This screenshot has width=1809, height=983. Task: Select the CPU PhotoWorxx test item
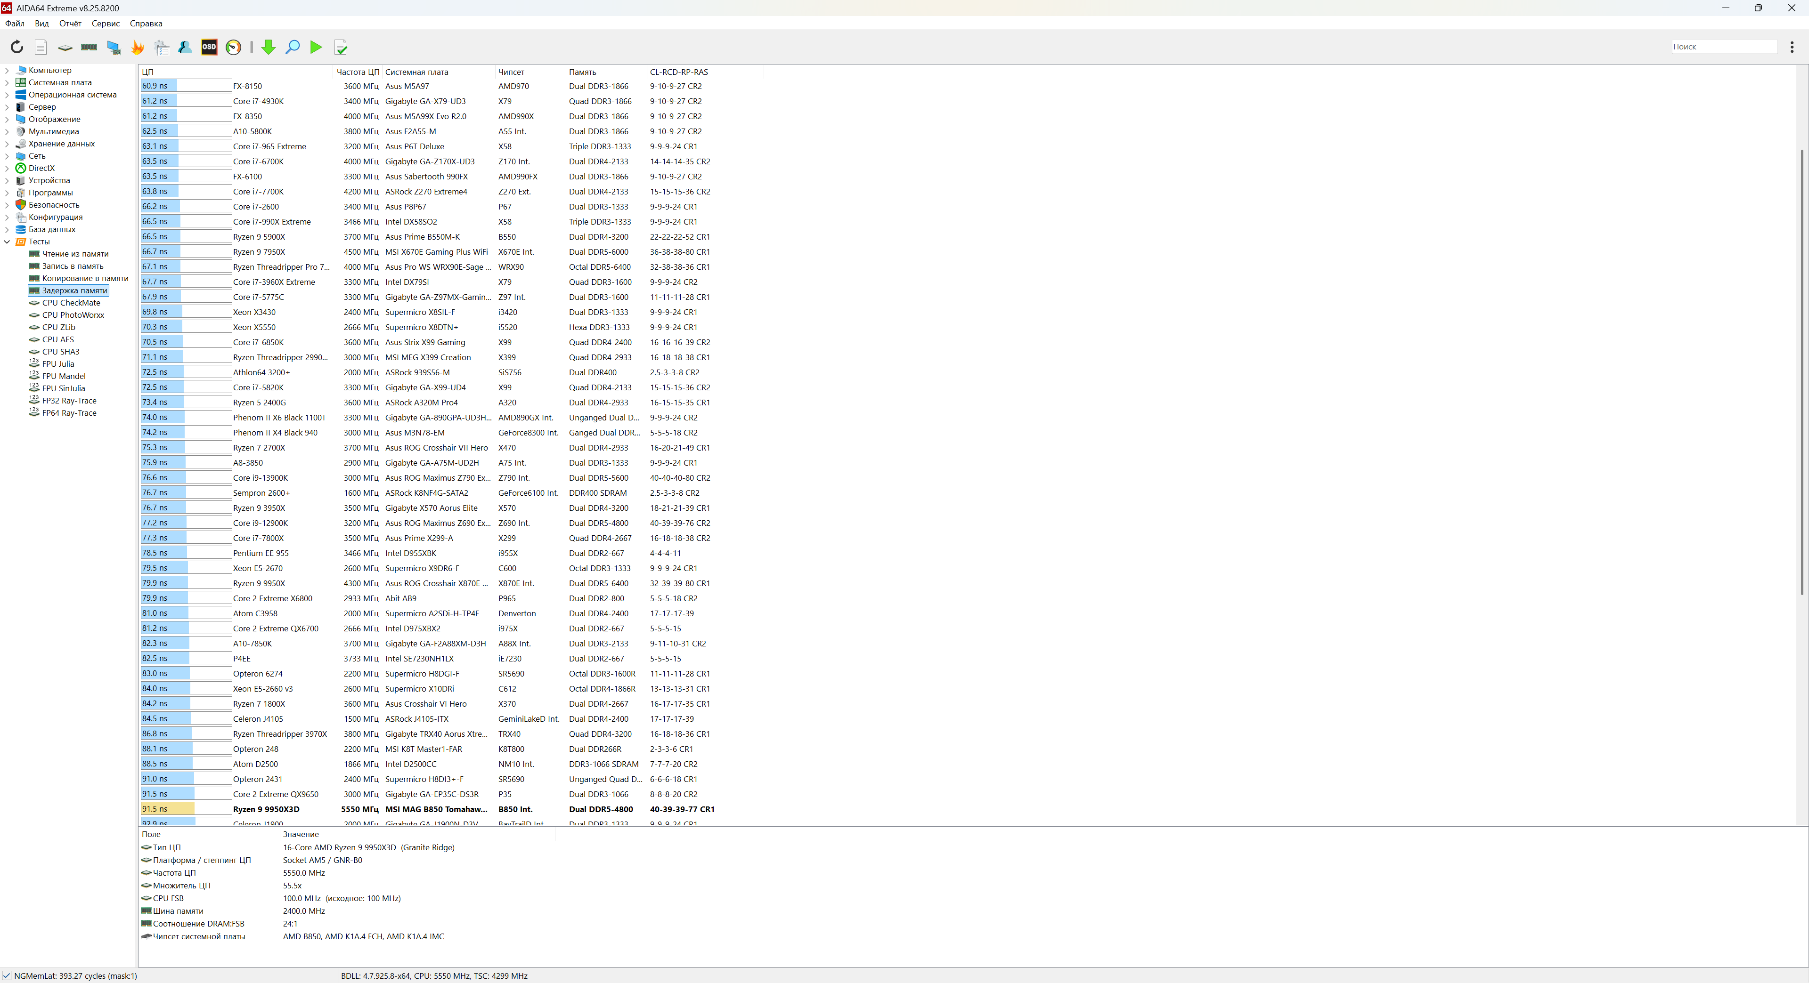73,315
